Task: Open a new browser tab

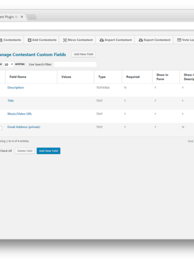Action: [x=32, y=17]
